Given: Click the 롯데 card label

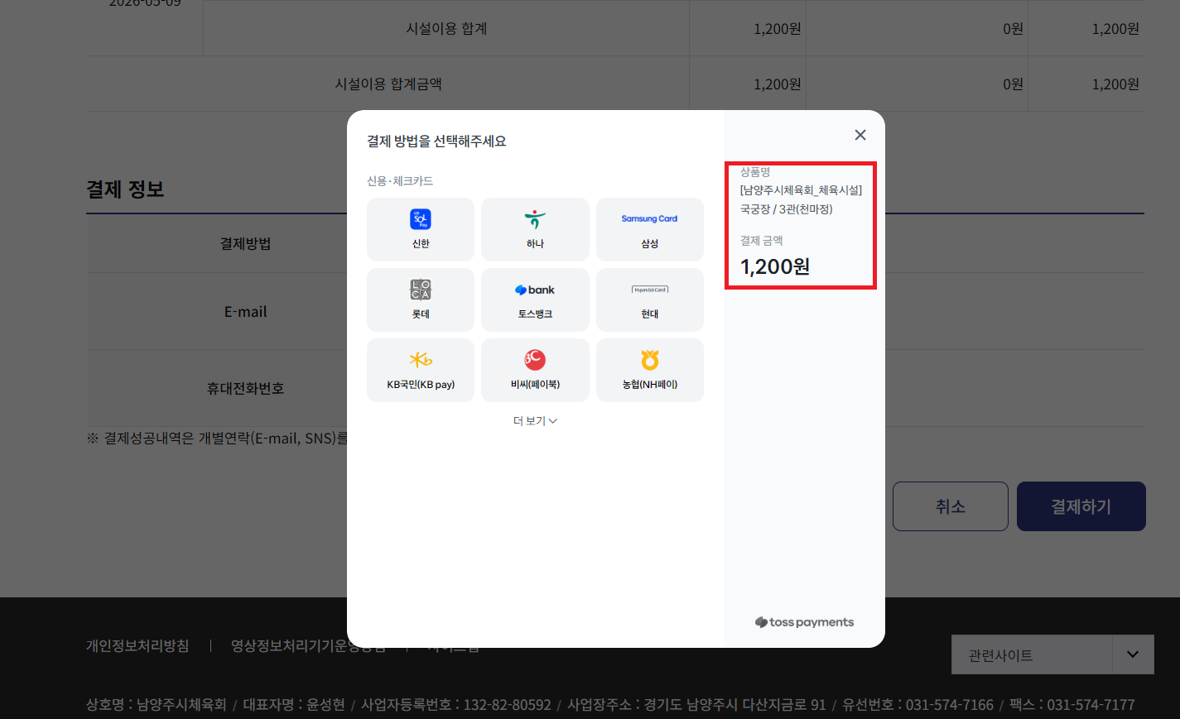Looking at the screenshot, I should coord(421,314).
